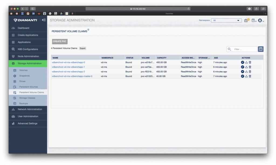Go back in the browser
Image resolution: width=276 pixels, height=165 pixels.
pos(23,9)
